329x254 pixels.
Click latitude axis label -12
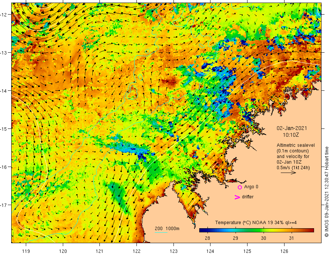4,15
